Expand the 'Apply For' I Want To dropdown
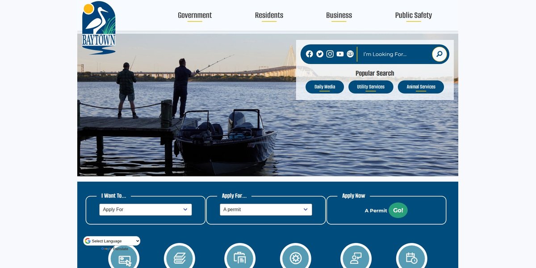The height and width of the screenshot is (268, 536). [146, 209]
